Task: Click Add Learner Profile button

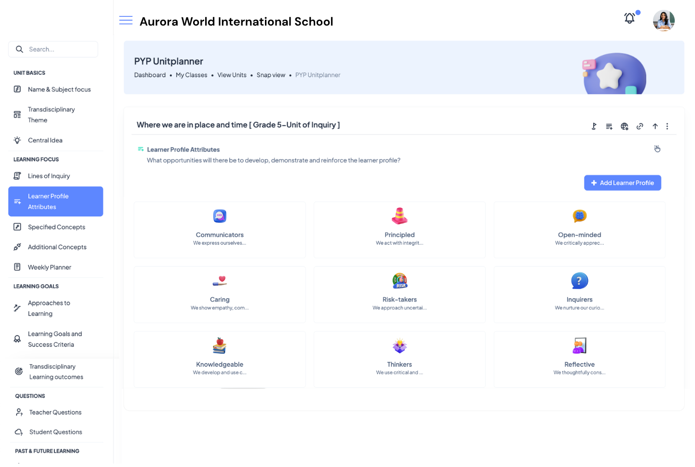Action: [622, 183]
